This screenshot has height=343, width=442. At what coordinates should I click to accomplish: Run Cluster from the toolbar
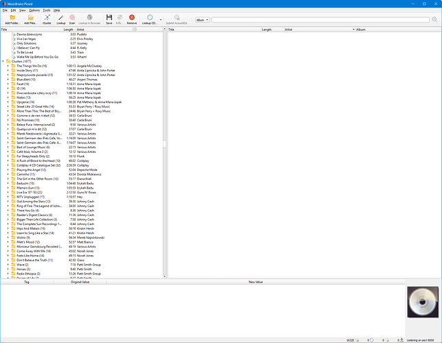coord(47,19)
